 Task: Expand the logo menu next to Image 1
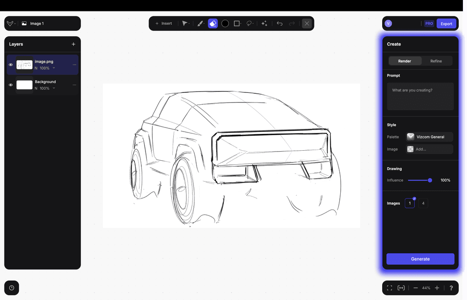point(11,23)
